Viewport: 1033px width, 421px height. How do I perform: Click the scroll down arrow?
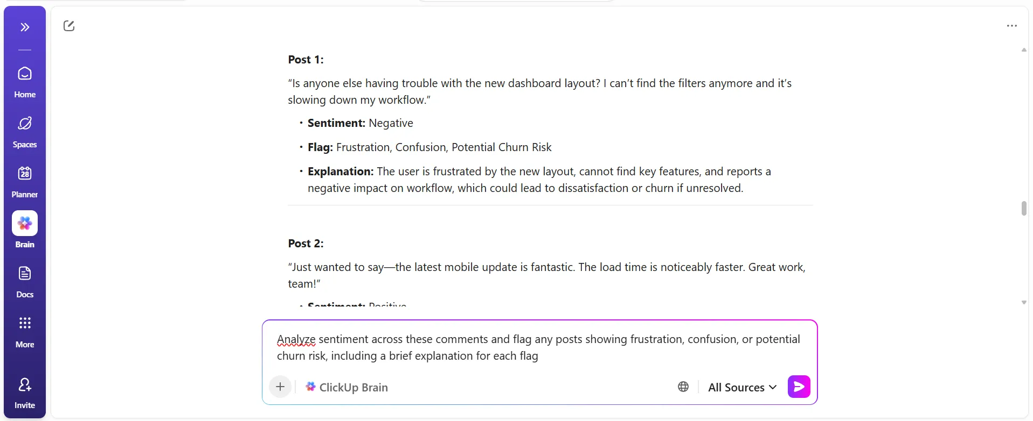(1024, 303)
